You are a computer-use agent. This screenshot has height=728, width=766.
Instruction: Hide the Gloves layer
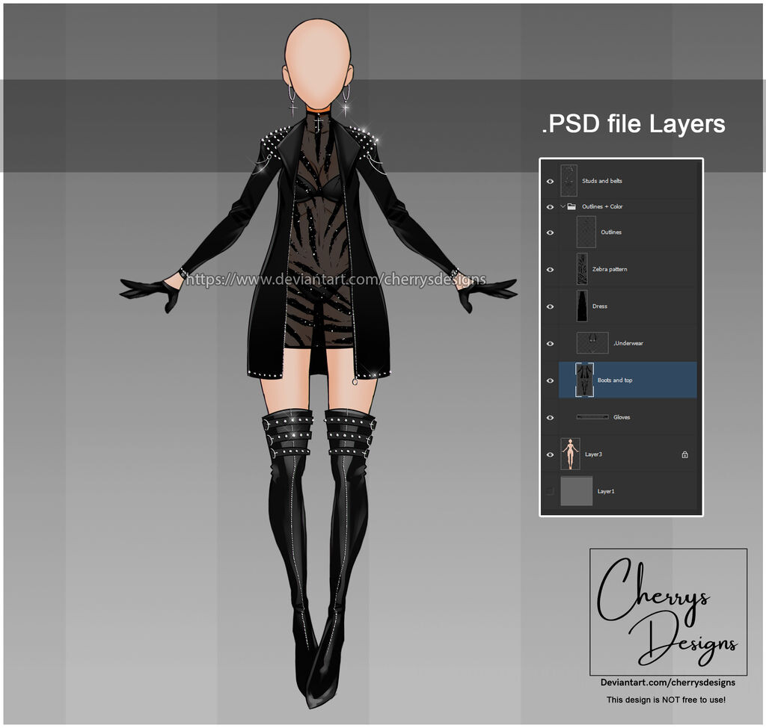point(551,417)
